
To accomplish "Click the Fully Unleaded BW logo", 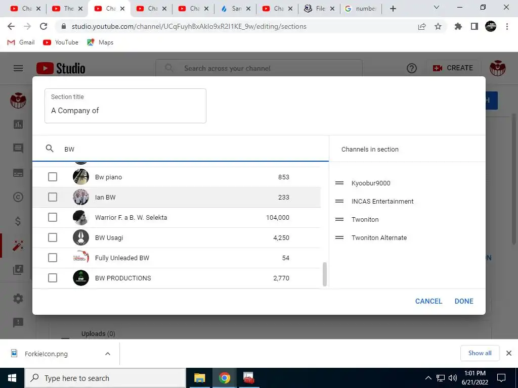I will 81,258.
